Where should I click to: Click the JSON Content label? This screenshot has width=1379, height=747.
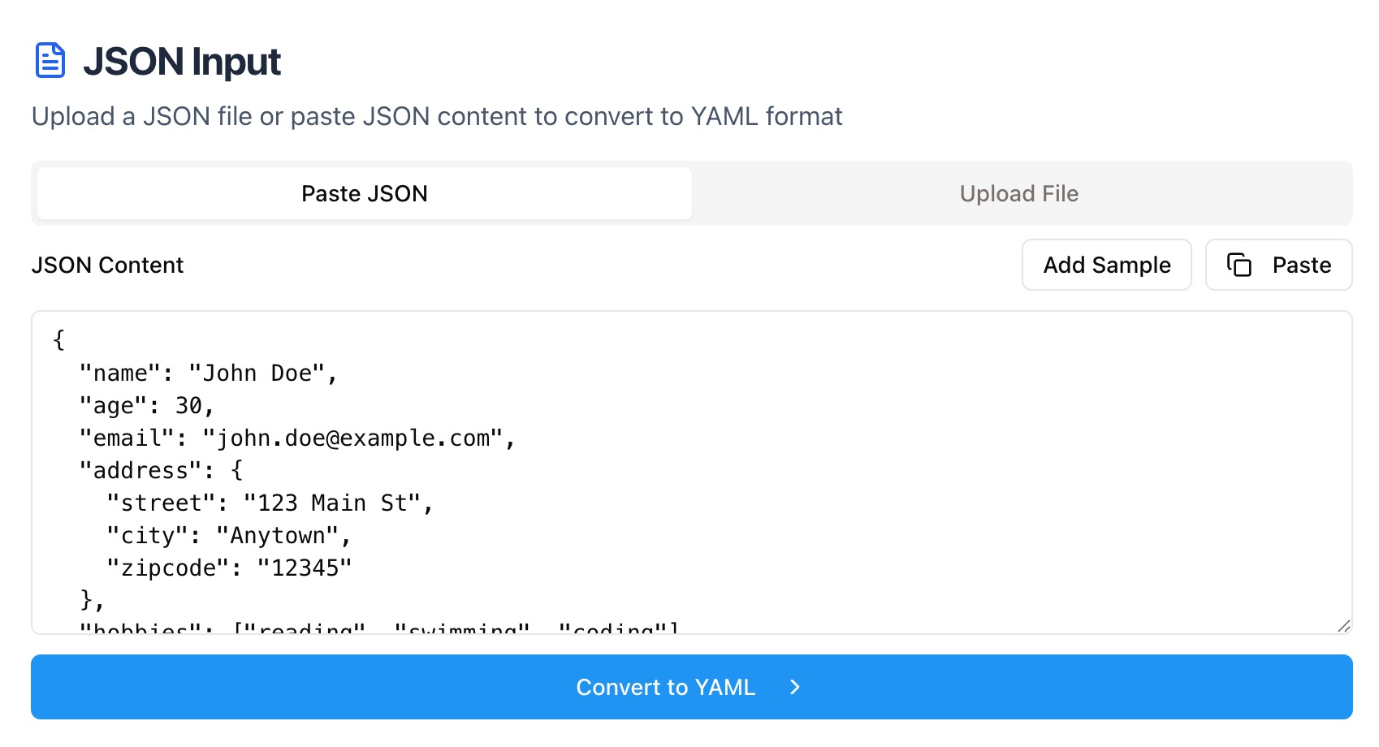[107, 265]
